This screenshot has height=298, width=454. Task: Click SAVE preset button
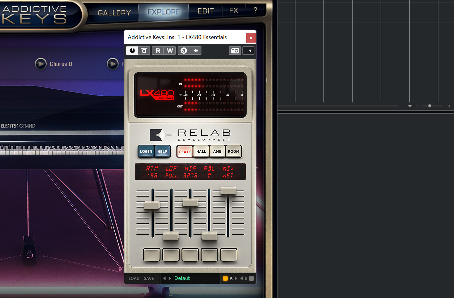click(149, 279)
